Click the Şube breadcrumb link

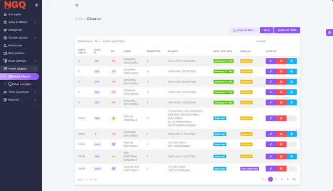(x=79, y=19)
